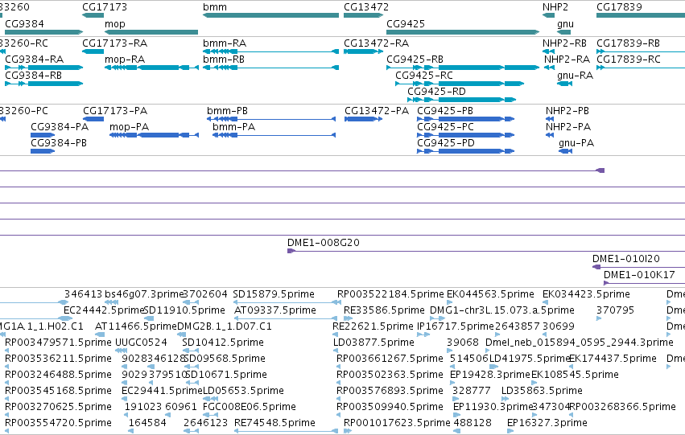
Task: Click protein CG17173-PA
Action: [93, 119]
